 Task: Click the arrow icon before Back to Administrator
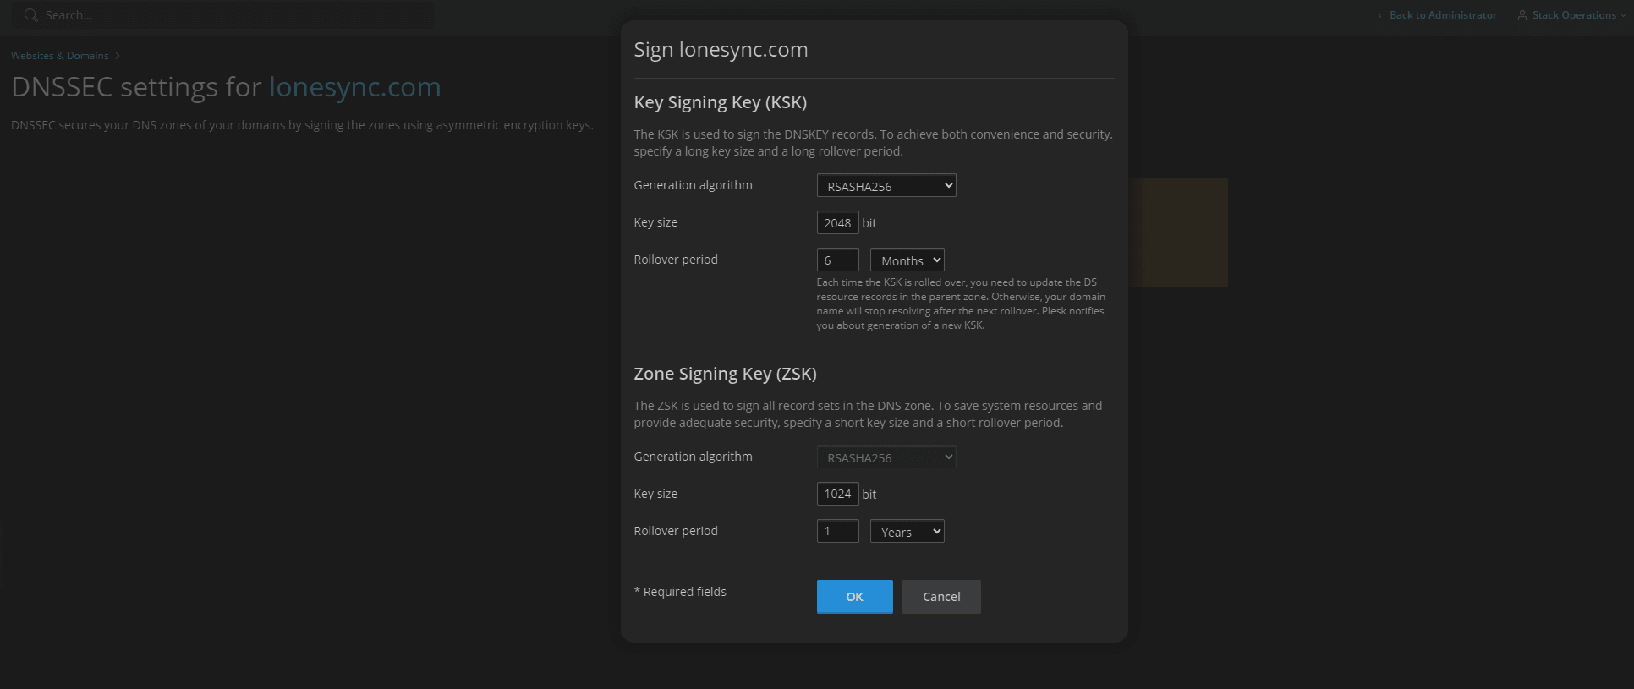1379,15
